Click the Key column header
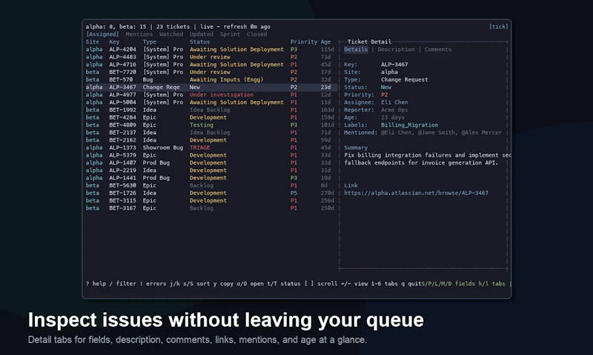Image resolution: width=593 pixels, height=355 pixels. (114, 42)
